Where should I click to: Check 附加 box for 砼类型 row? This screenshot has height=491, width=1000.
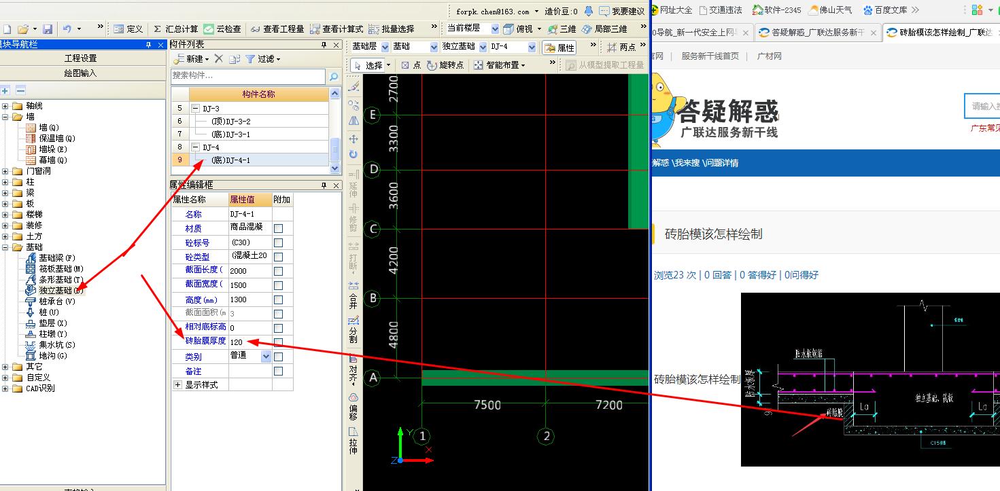coord(278,257)
